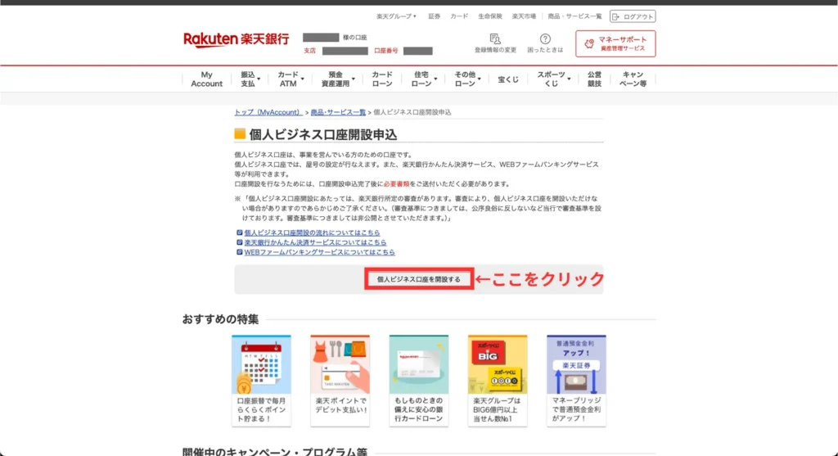The image size is (838, 456).
Task: Click the red 必要書類 link
Action: coord(396,184)
